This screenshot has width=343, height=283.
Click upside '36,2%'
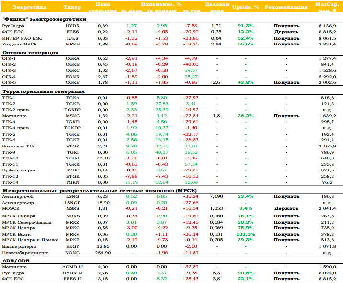tap(246, 116)
